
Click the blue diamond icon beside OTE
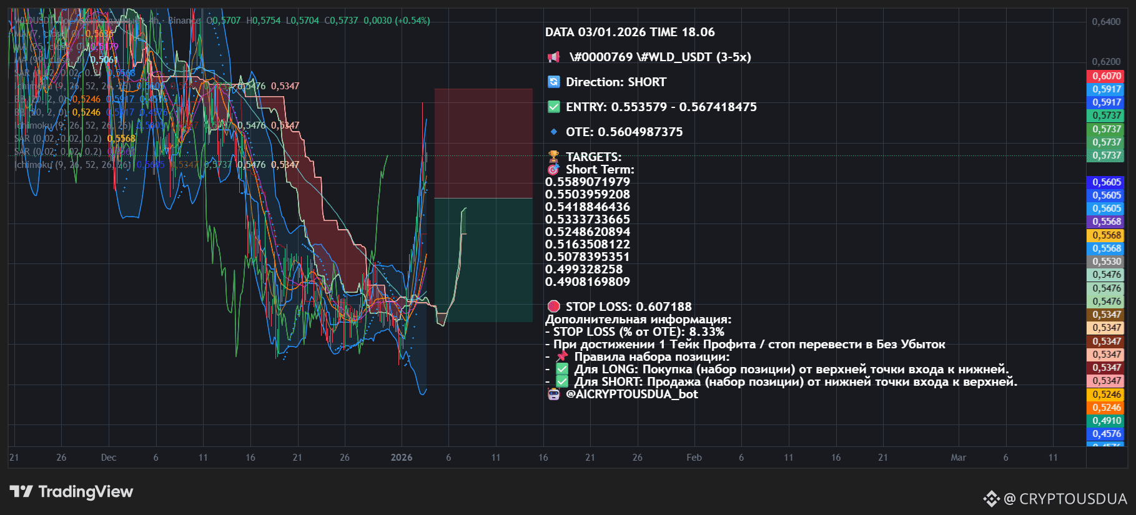554,132
